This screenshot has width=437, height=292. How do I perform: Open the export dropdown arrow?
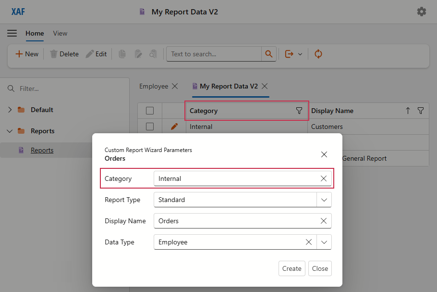pos(300,54)
